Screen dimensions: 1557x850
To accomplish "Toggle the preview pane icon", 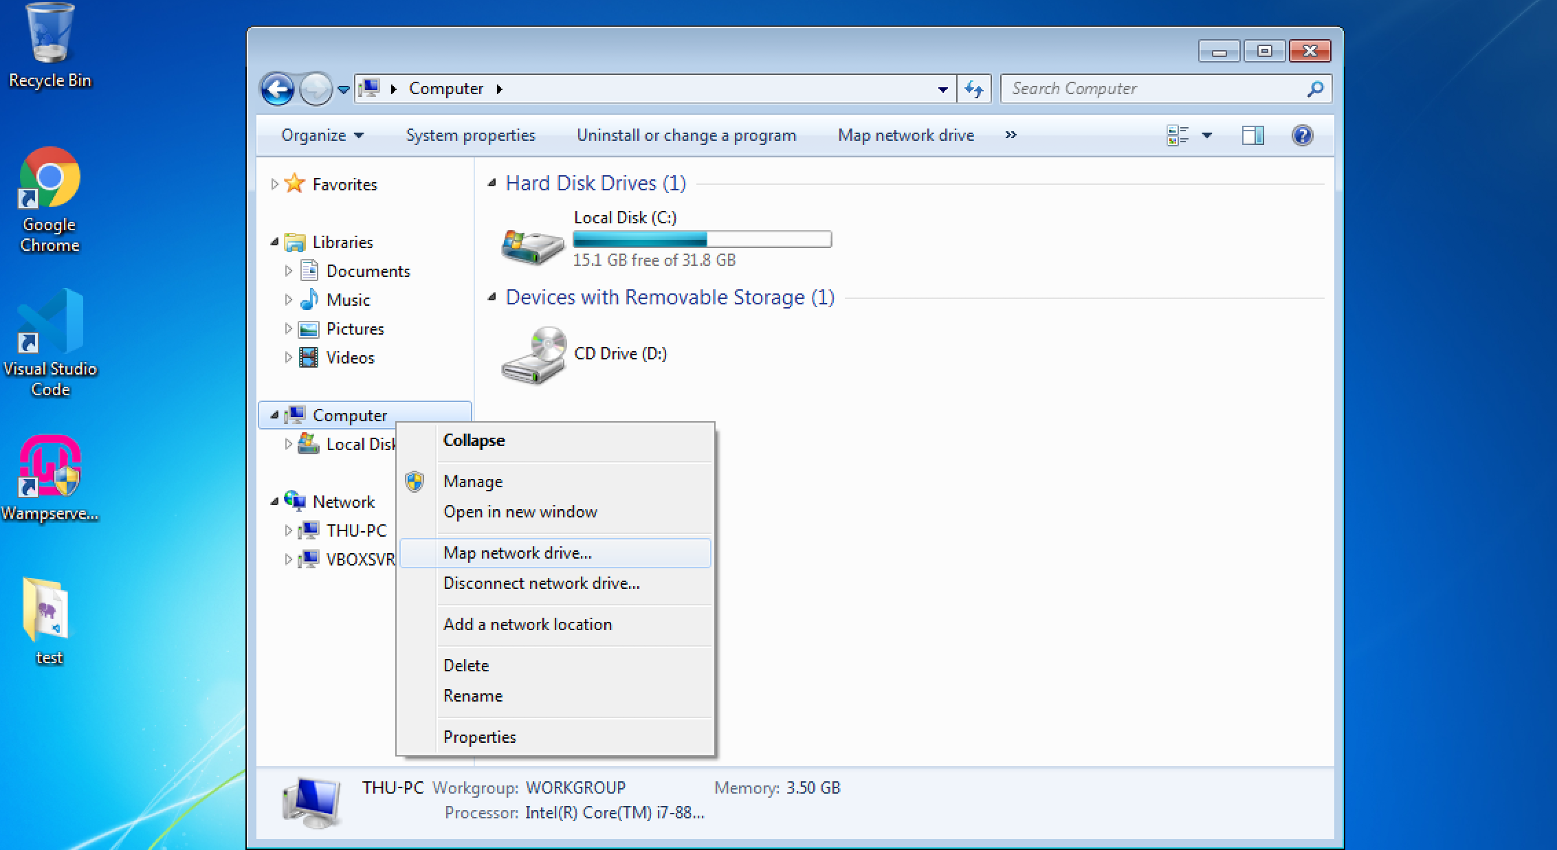I will (x=1252, y=135).
